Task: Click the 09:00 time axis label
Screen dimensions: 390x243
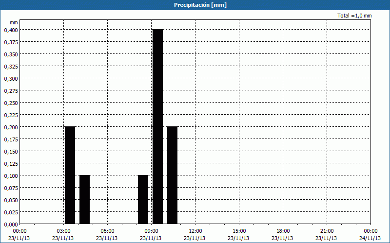Action: (151, 231)
